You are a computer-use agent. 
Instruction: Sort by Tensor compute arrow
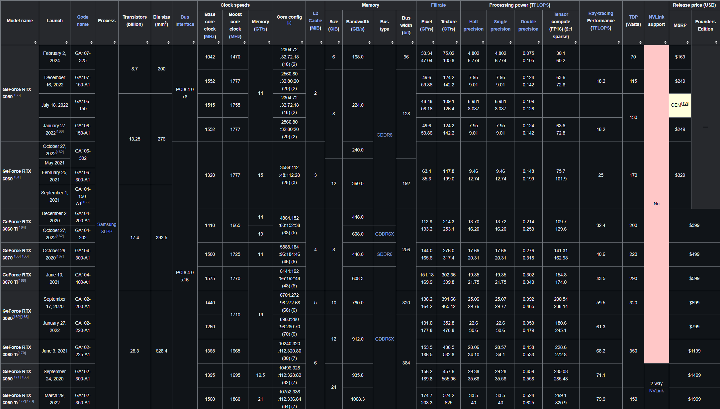(576, 43)
